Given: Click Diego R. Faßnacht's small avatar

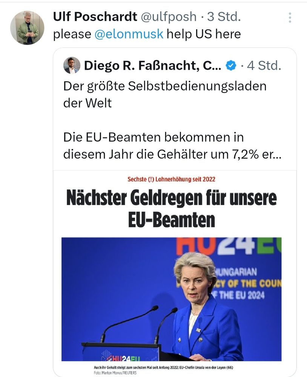Looking at the screenshot, I should 72,65.
